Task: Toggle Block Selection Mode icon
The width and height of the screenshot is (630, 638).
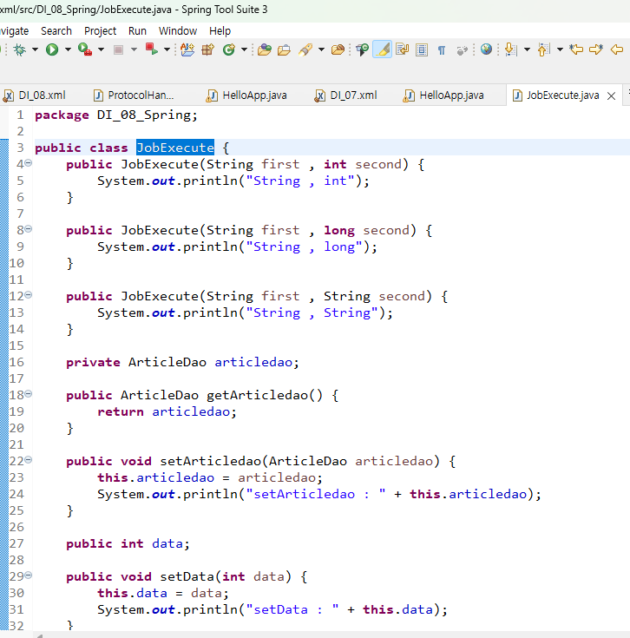Action: (422, 49)
